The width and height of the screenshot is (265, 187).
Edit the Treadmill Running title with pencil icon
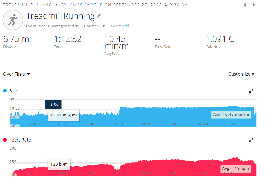pyautogui.click(x=99, y=16)
